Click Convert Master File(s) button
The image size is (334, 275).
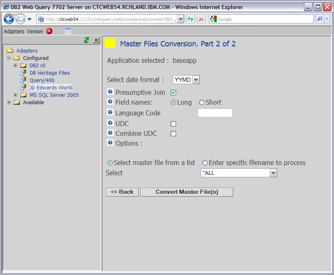point(187,192)
